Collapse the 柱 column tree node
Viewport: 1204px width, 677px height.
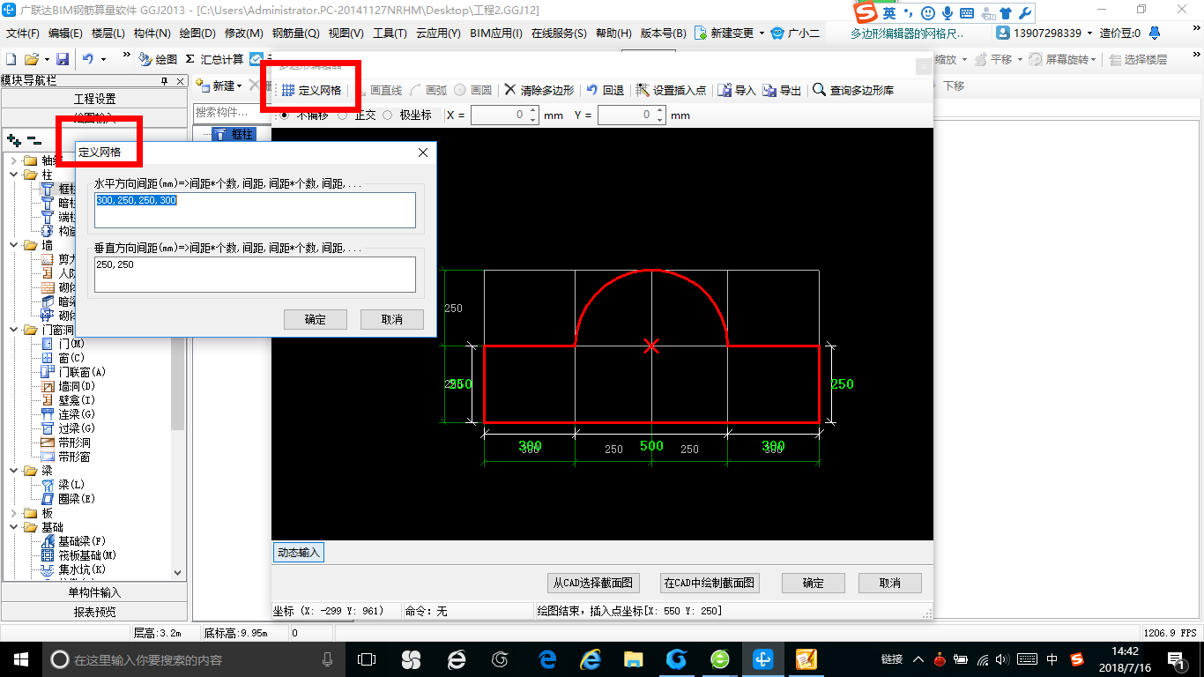tap(13, 175)
